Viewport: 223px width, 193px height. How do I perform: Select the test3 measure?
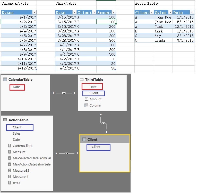click(x=16, y=183)
